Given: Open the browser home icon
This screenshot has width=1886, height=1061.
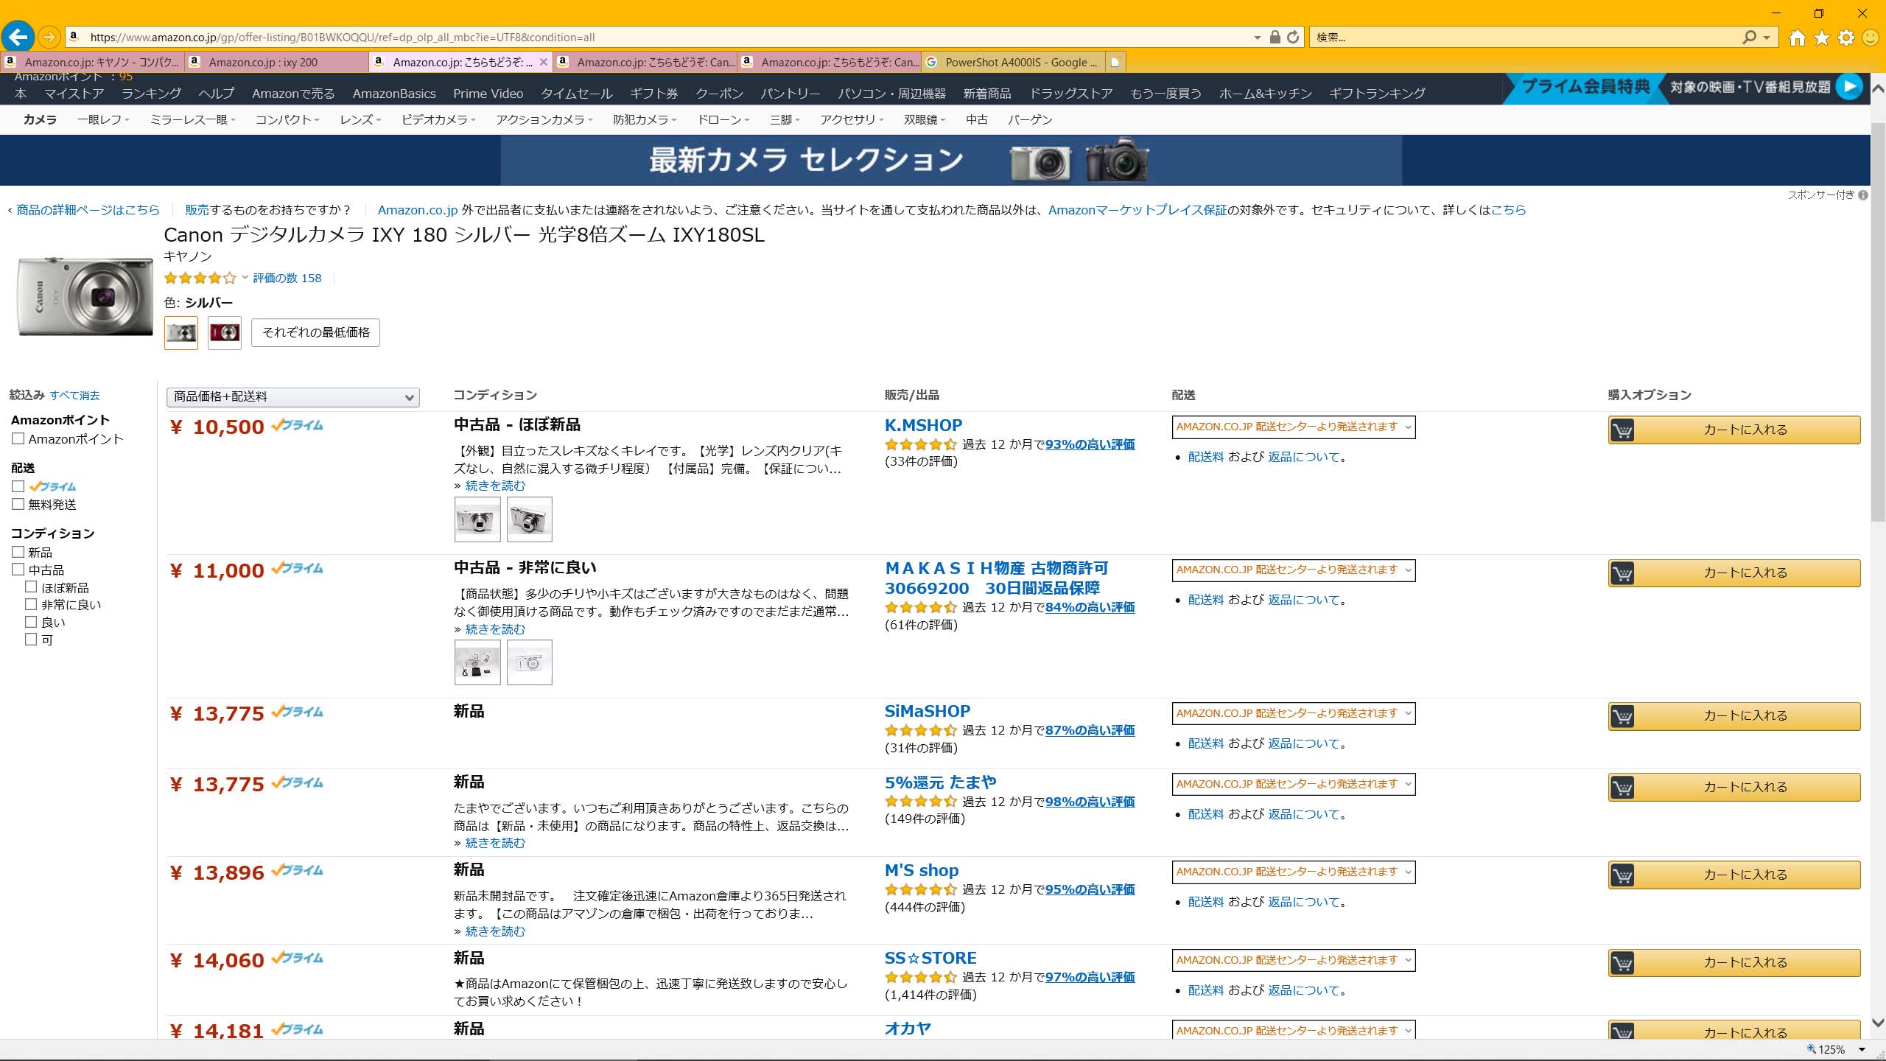Looking at the screenshot, I should [x=1797, y=38].
